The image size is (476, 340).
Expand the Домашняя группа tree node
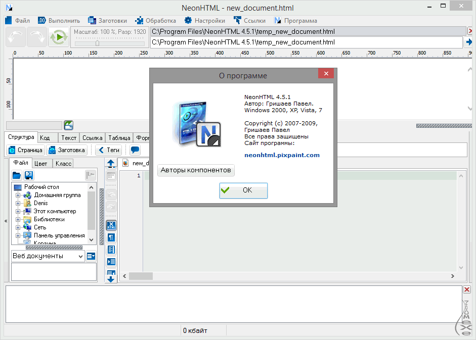coord(18,196)
